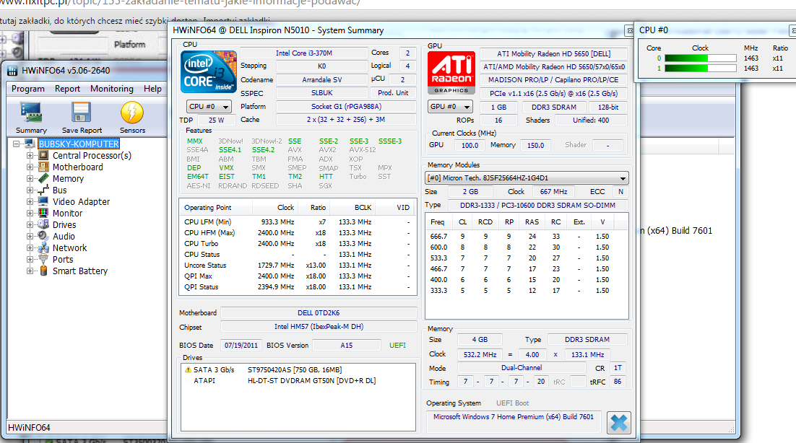Expand the Smart Battery node
The height and width of the screenshot is (443, 796).
30,271
